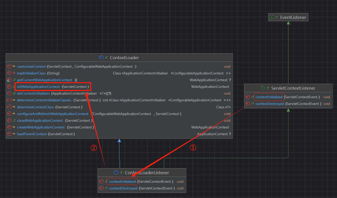Click the red circled number 2 marker
This screenshot has width=337, height=198.
point(94,148)
